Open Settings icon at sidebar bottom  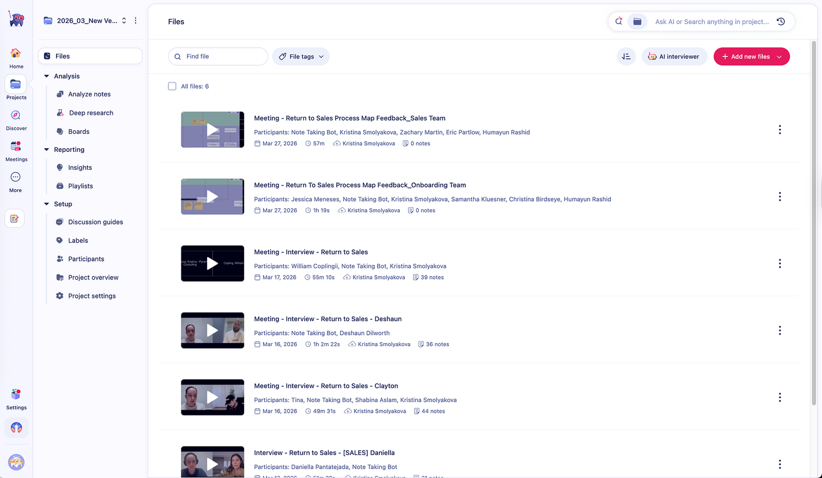click(16, 394)
